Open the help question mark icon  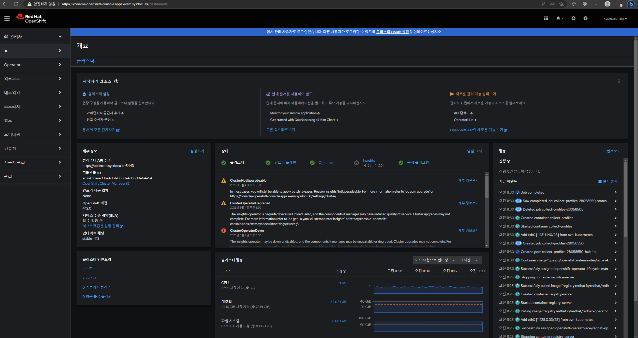point(585,18)
